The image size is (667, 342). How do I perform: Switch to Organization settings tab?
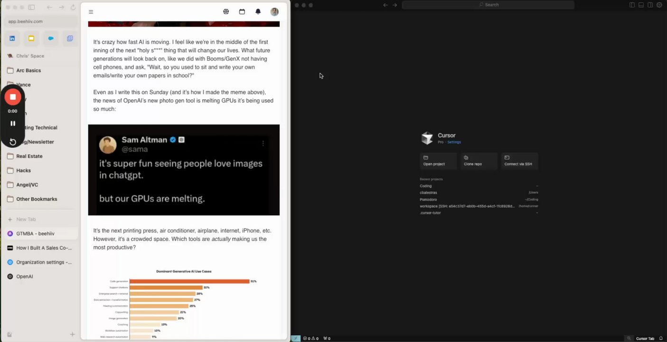[x=41, y=262]
